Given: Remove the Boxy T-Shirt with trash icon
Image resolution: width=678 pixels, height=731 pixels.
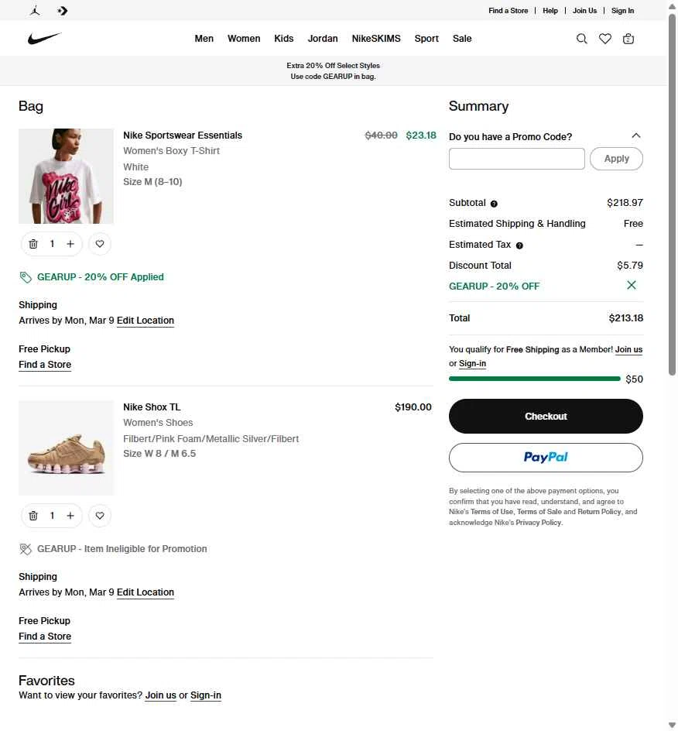Looking at the screenshot, I should [x=33, y=244].
